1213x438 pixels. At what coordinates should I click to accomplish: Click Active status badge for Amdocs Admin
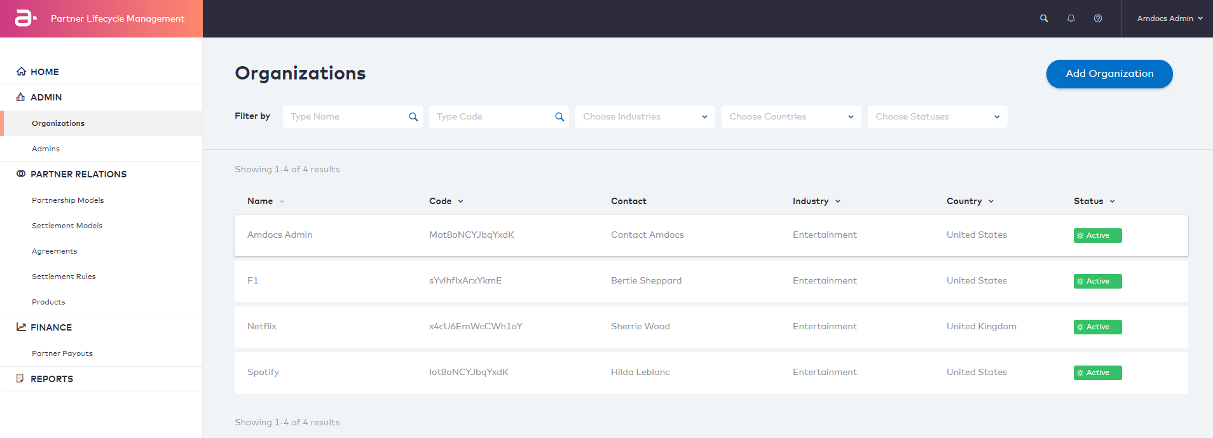1097,235
